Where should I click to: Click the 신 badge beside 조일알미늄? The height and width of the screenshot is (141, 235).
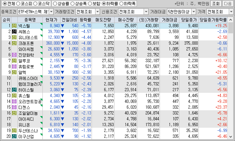tap(14, 113)
